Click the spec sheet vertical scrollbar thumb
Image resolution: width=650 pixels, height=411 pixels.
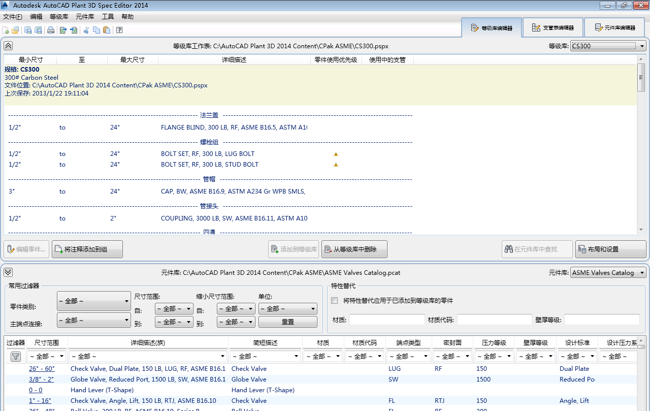coord(641,77)
